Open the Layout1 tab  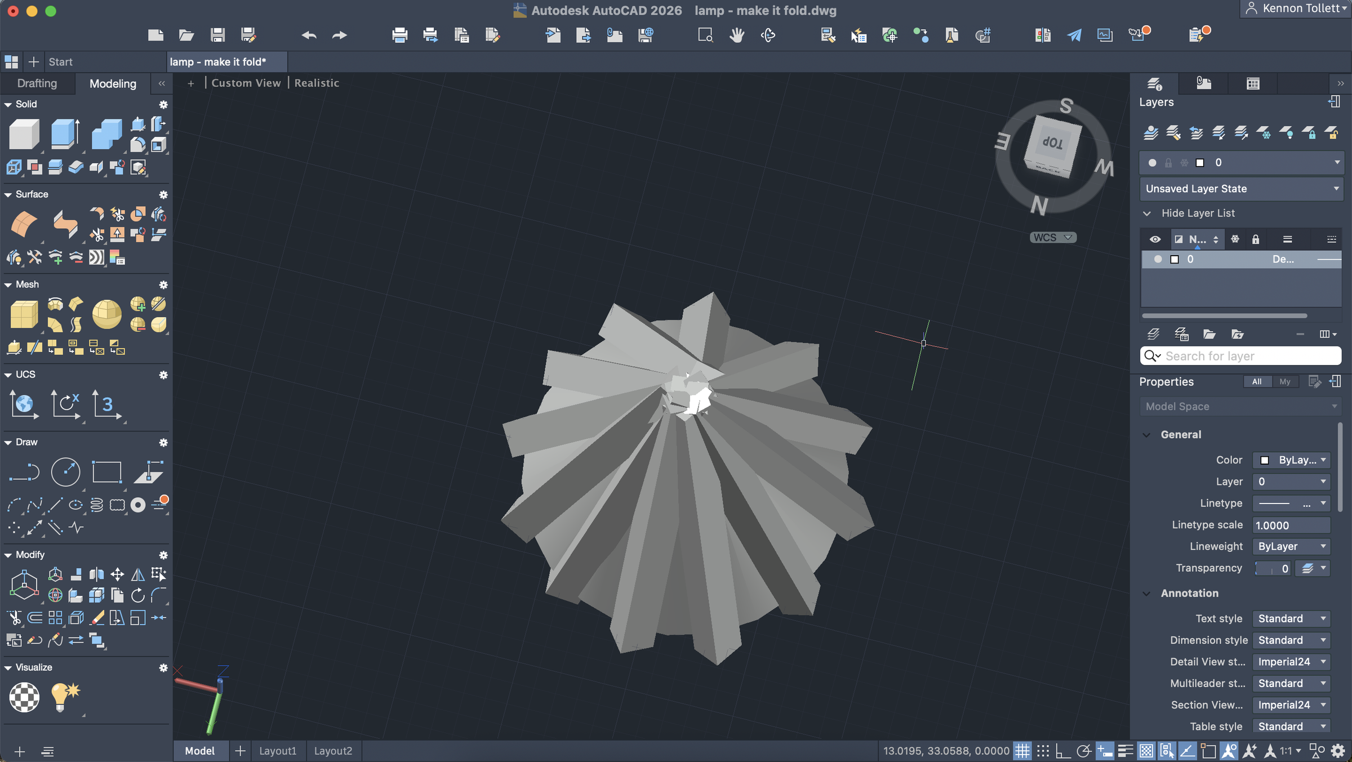point(277,751)
